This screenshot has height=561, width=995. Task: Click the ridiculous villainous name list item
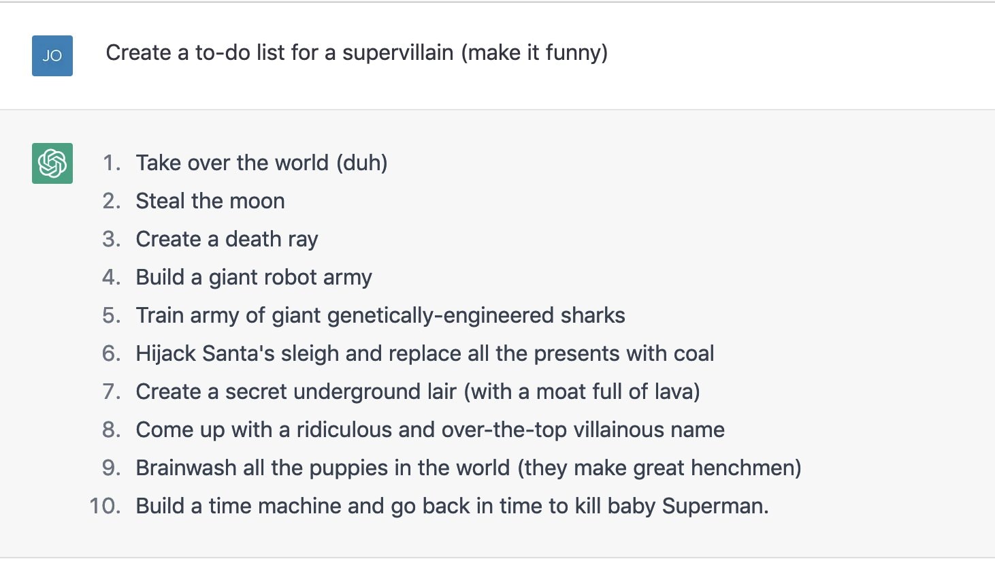[x=430, y=430]
